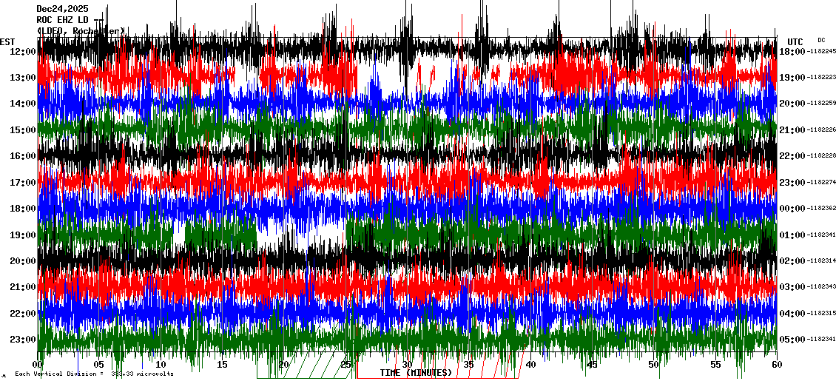Click the 03:00 UTC time label
This screenshot has height=384, width=836.
792,287
